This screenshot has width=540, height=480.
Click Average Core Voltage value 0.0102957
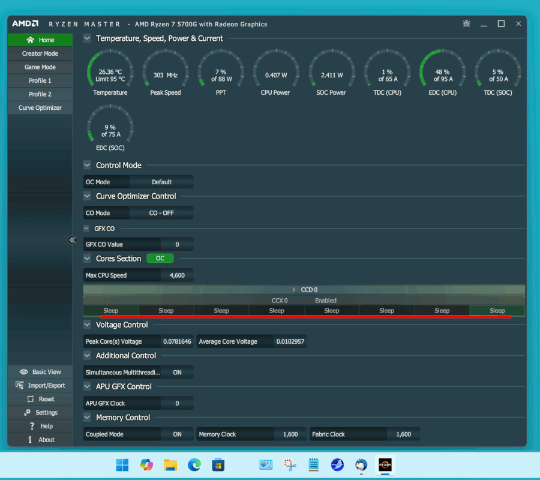click(290, 341)
